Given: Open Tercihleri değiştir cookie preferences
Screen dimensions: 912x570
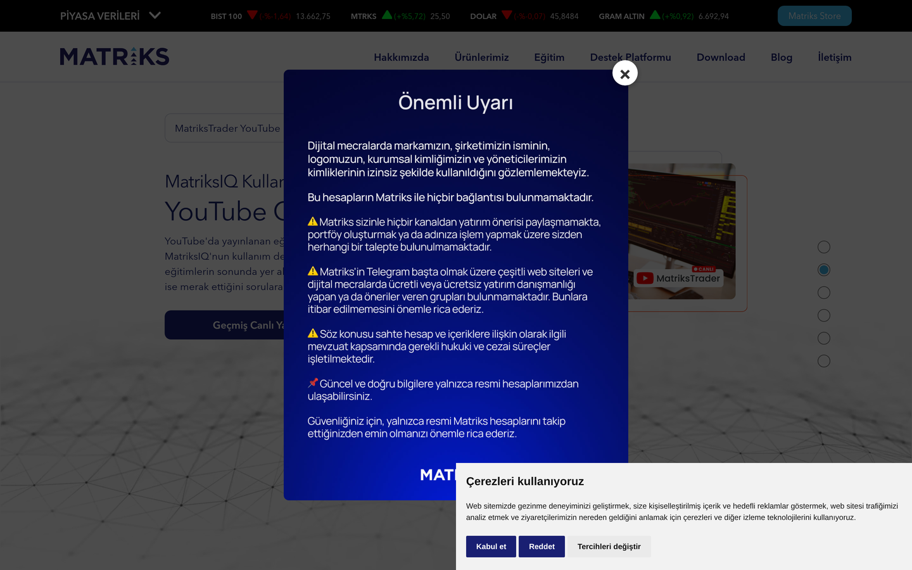Looking at the screenshot, I should point(609,547).
